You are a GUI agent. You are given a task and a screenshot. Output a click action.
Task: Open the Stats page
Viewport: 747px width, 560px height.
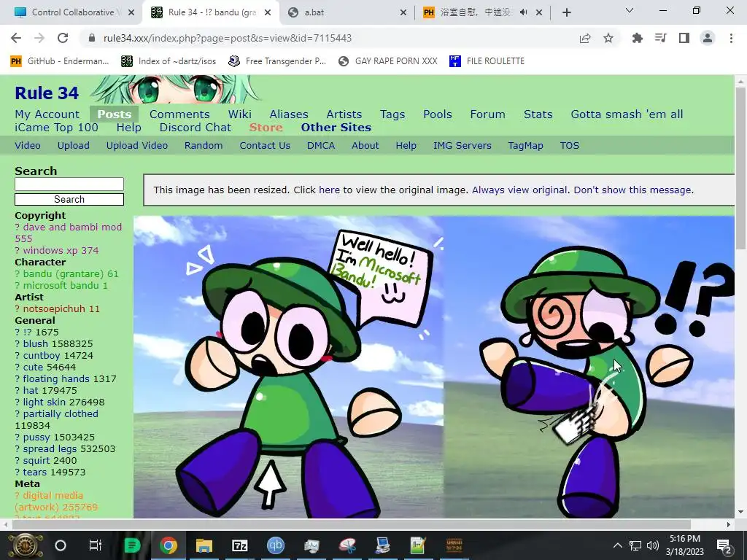(x=538, y=114)
